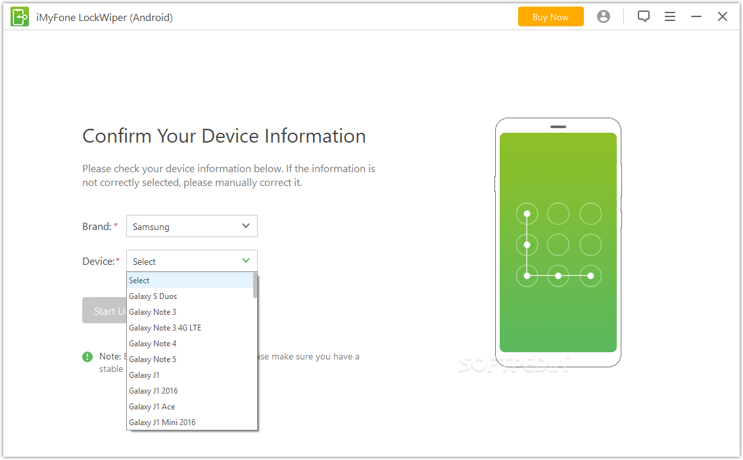Image resolution: width=743 pixels, height=460 pixels.
Task: Collapse the Device dropdown via green chevron
Action: pyautogui.click(x=246, y=261)
